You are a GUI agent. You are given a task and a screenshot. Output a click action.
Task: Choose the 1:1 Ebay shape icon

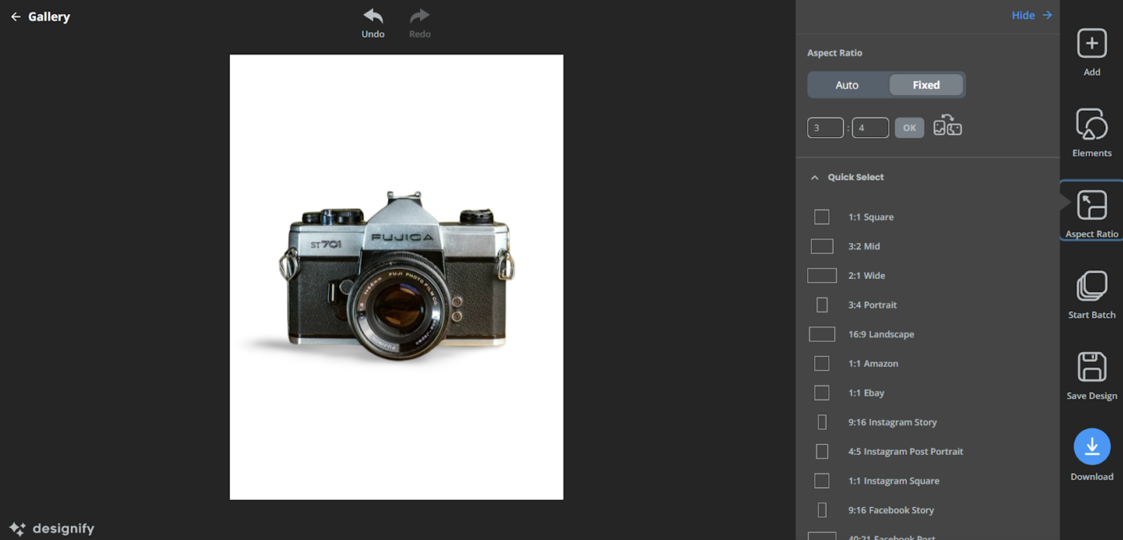822,393
